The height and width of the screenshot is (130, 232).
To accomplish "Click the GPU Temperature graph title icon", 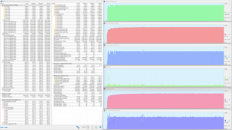I will pyautogui.click(x=104, y=89).
